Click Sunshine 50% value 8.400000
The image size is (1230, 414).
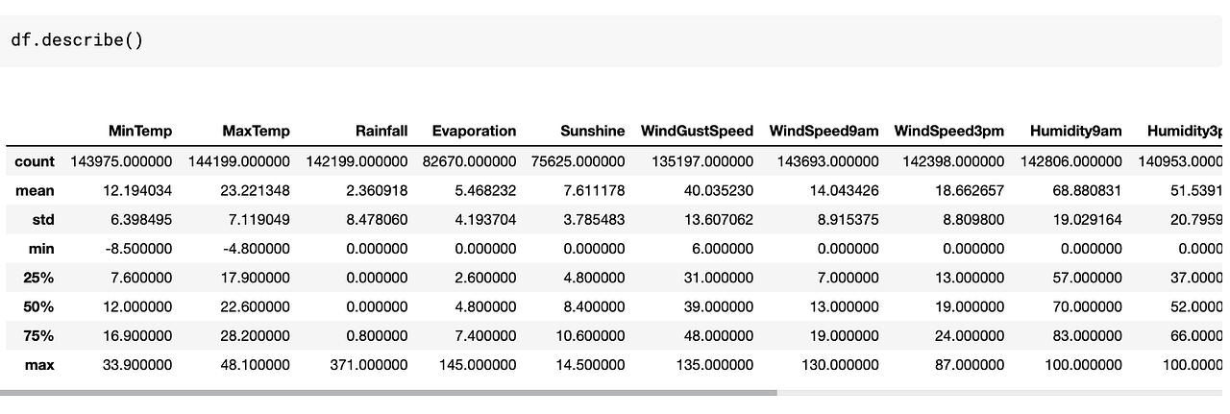pos(596,306)
